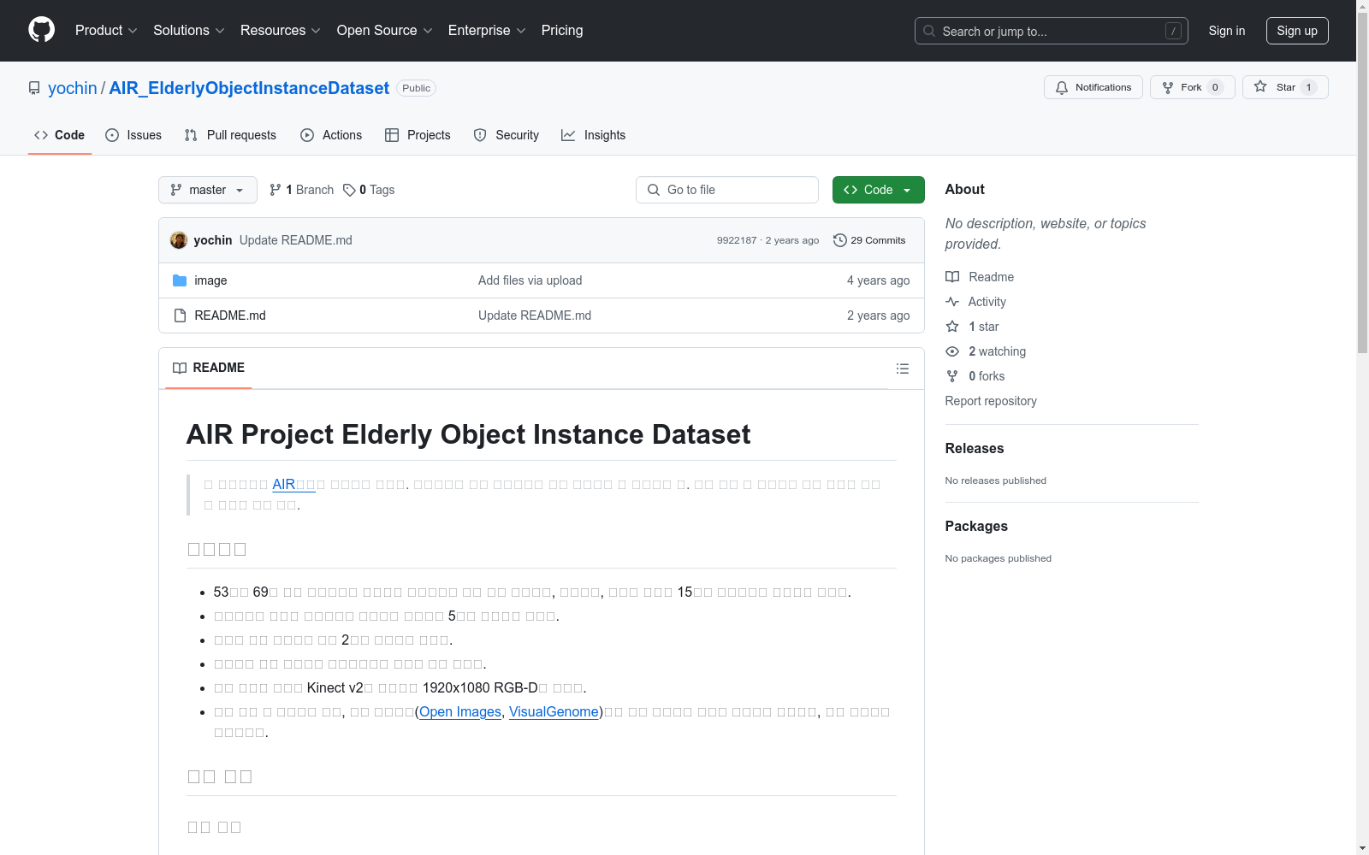Click the yochin avatar image
This screenshot has width=1369, height=855.
click(179, 240)
